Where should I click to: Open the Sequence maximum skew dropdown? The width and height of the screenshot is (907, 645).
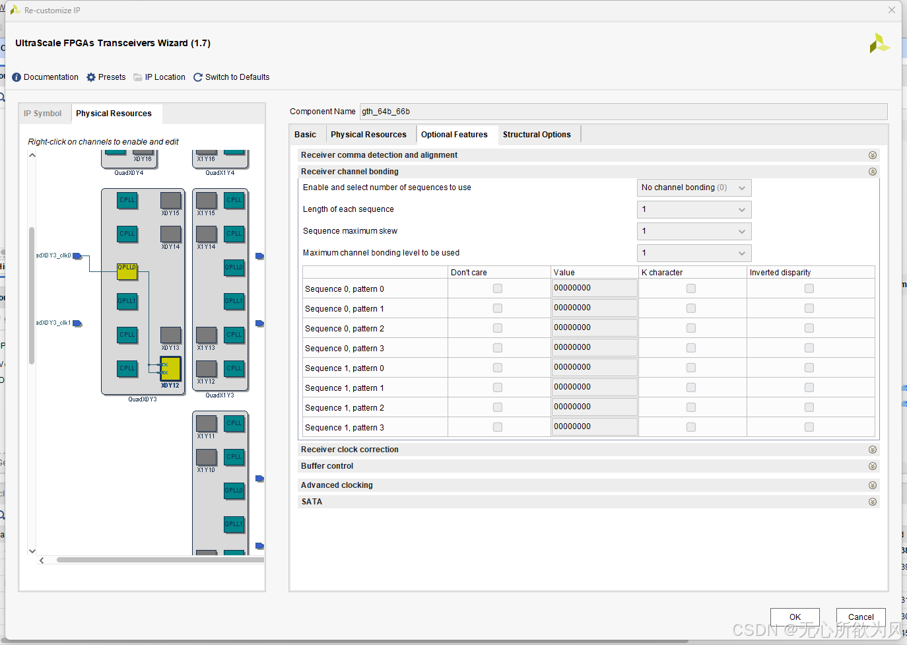694,232
